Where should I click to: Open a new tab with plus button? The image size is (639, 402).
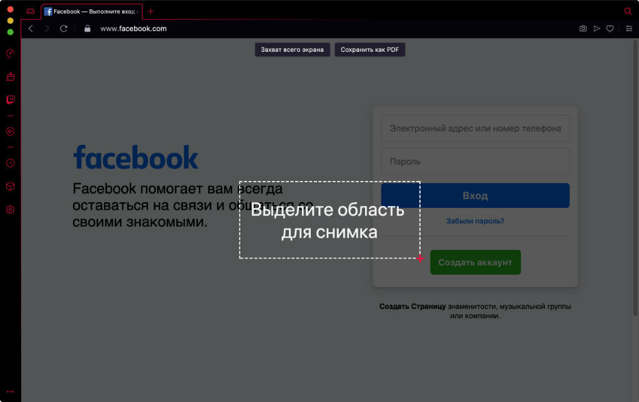pyautogui.click(x=151, y=11)
